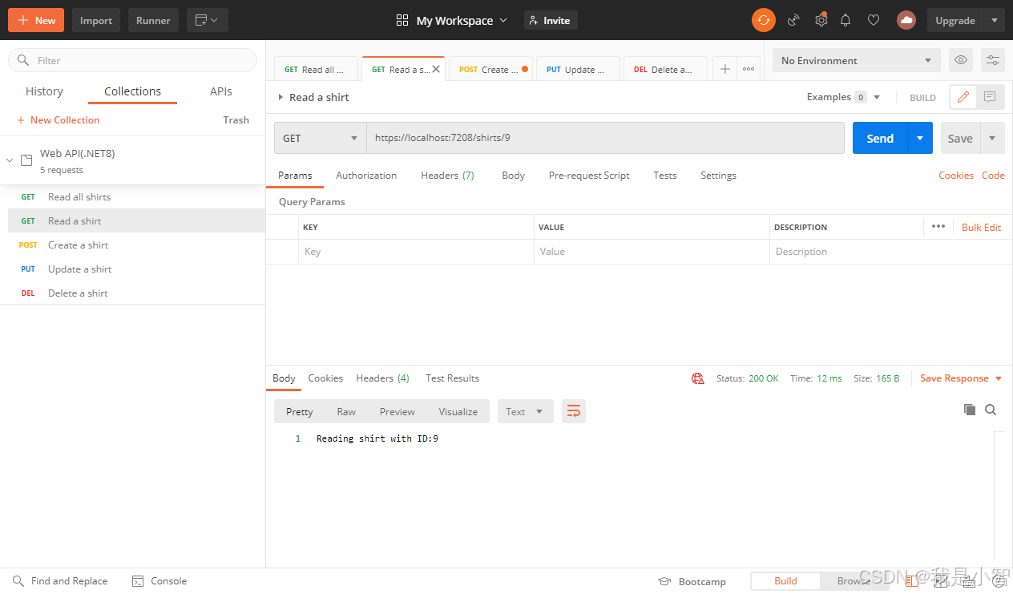Send the request
Viewport: 1013px width, 594px height.
tap(880, 138)
